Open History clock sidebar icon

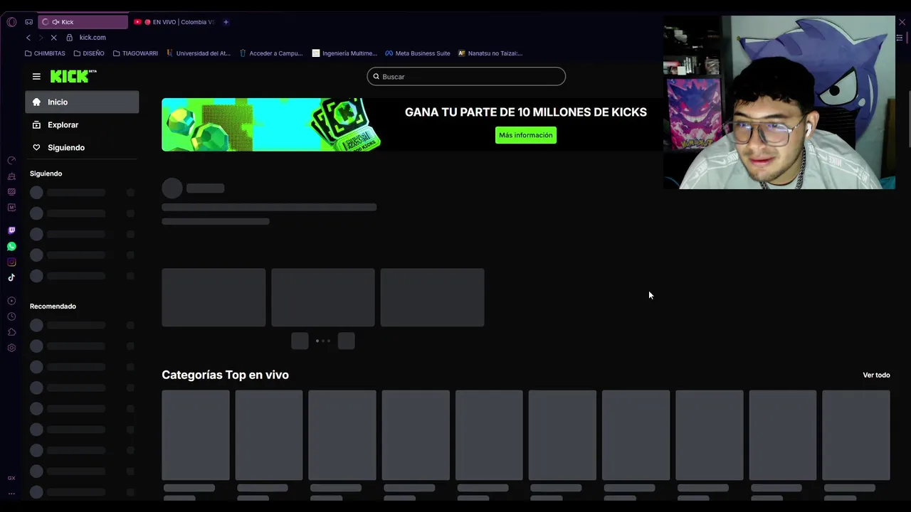click(x=11, y=316)
